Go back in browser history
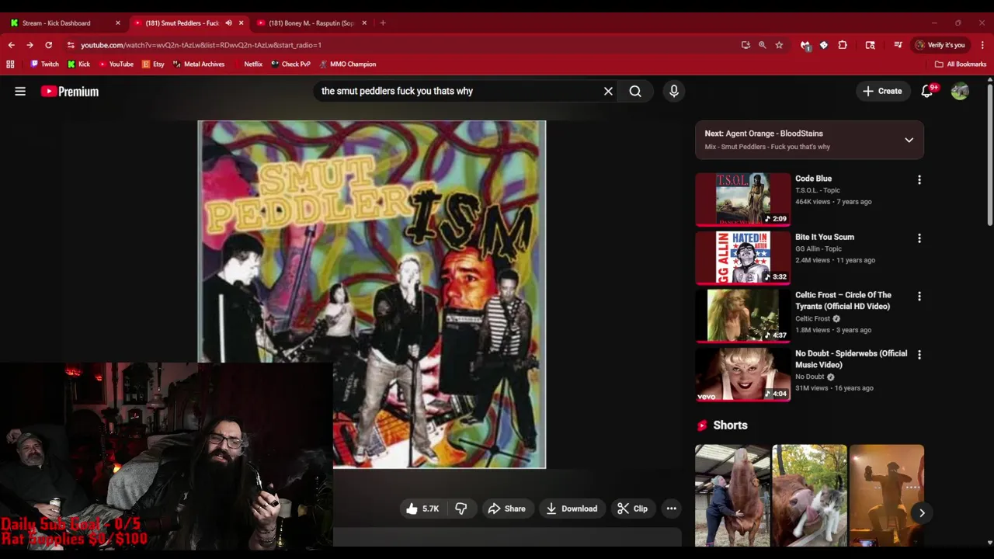This screenshot has width=994, height=559. [x=12, y=45]
